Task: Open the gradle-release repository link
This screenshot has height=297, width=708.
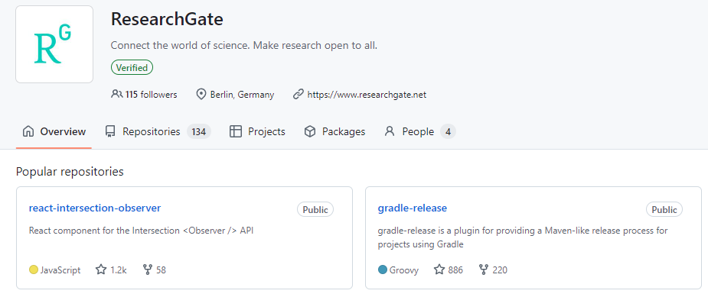Action: click(413, 208)
